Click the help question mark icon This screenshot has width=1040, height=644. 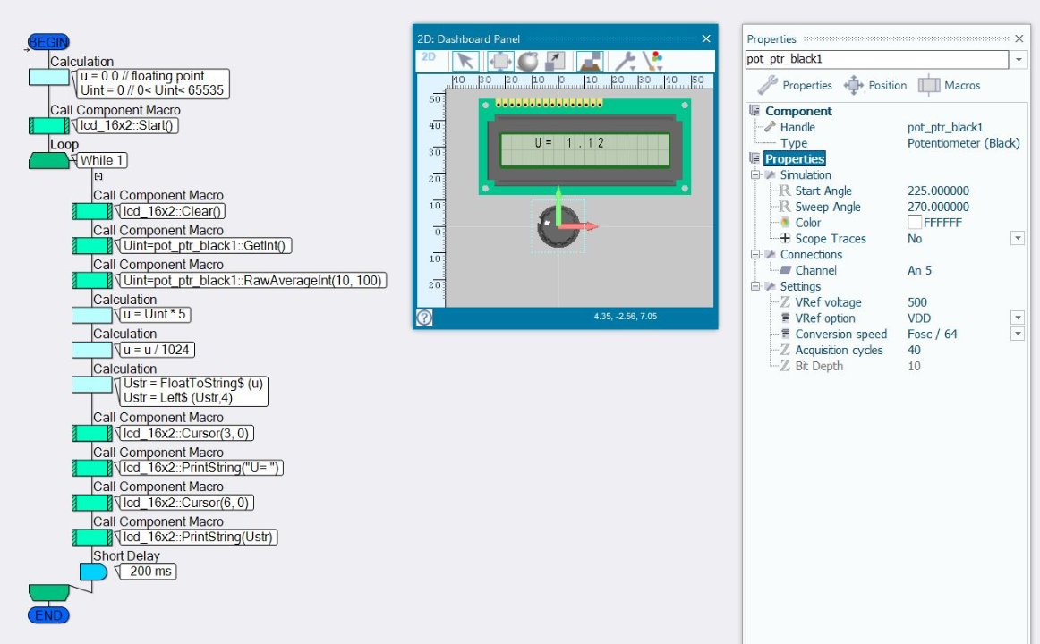[x=424, y=318]
